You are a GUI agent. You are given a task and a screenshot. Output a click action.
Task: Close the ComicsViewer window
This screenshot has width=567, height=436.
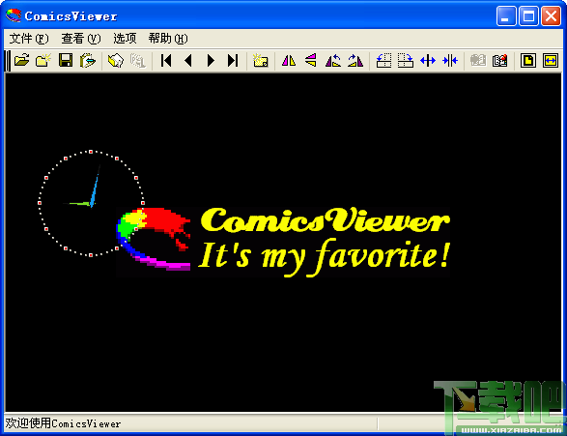tap(551, 15)
